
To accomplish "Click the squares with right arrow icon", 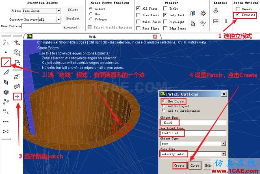I will [x=6, y=122].
